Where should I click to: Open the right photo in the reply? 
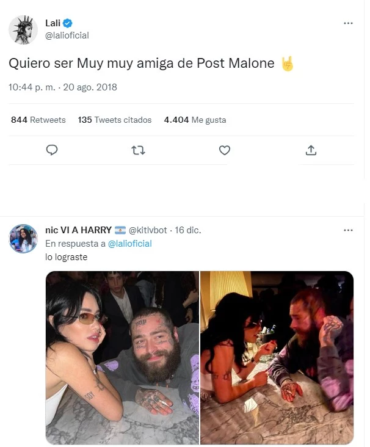[277, 357]
